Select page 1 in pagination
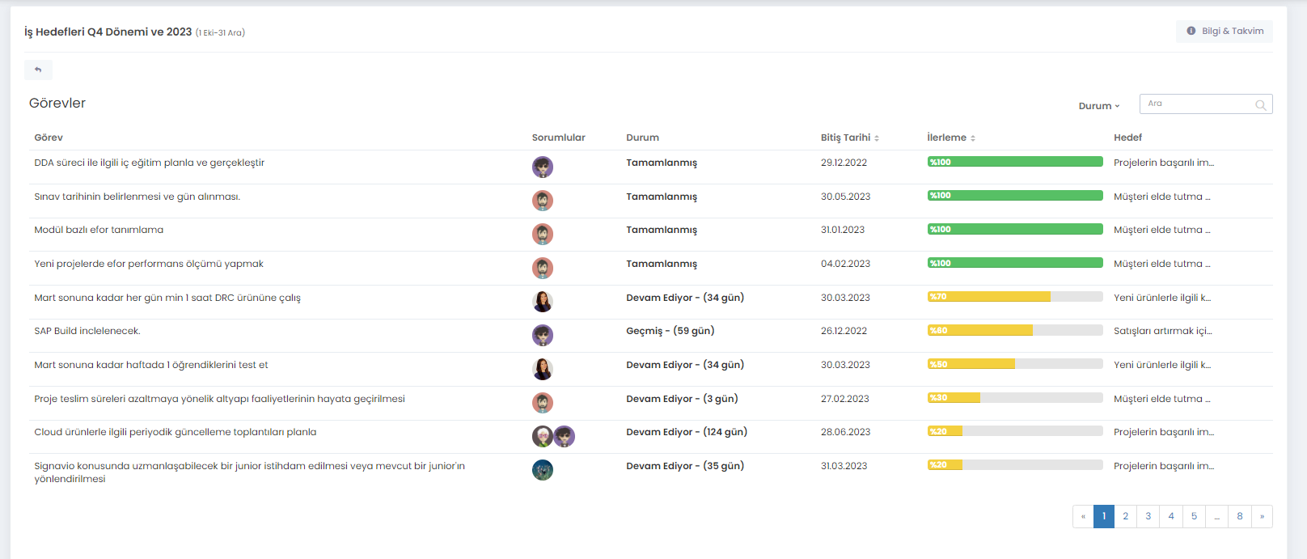 click(1104, 516)
